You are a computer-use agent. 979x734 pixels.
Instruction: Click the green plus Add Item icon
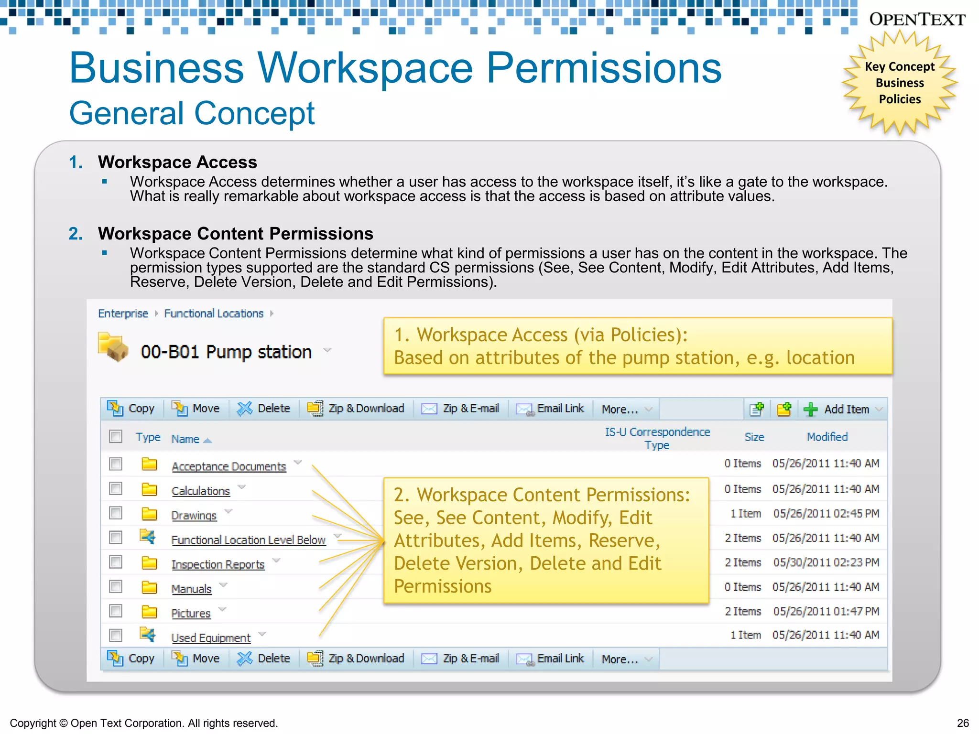(x=811, y=409)
